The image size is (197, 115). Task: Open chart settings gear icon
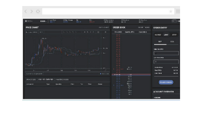coord(105,32)
